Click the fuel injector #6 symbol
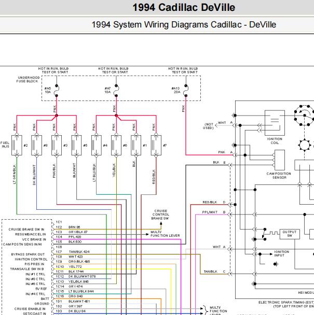 click(x=116, y=145)
